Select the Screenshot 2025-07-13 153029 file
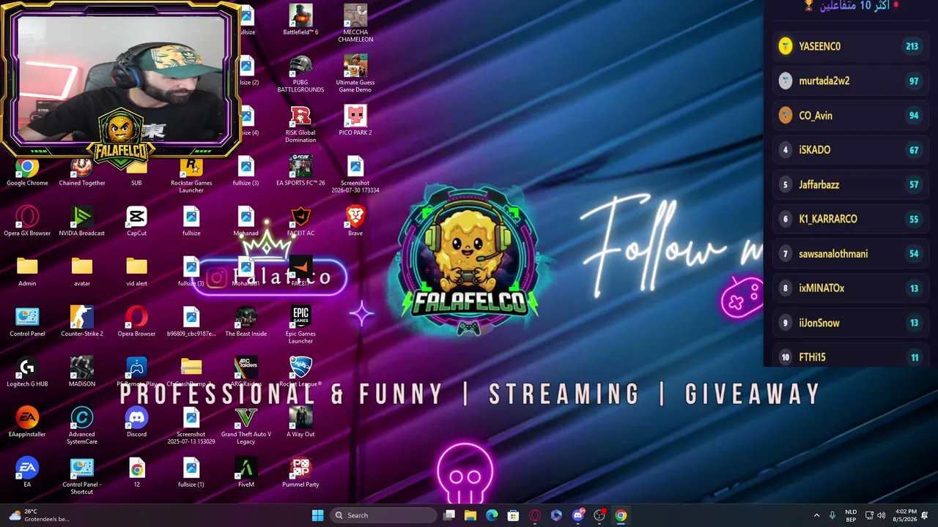 [x=191, y=426]
